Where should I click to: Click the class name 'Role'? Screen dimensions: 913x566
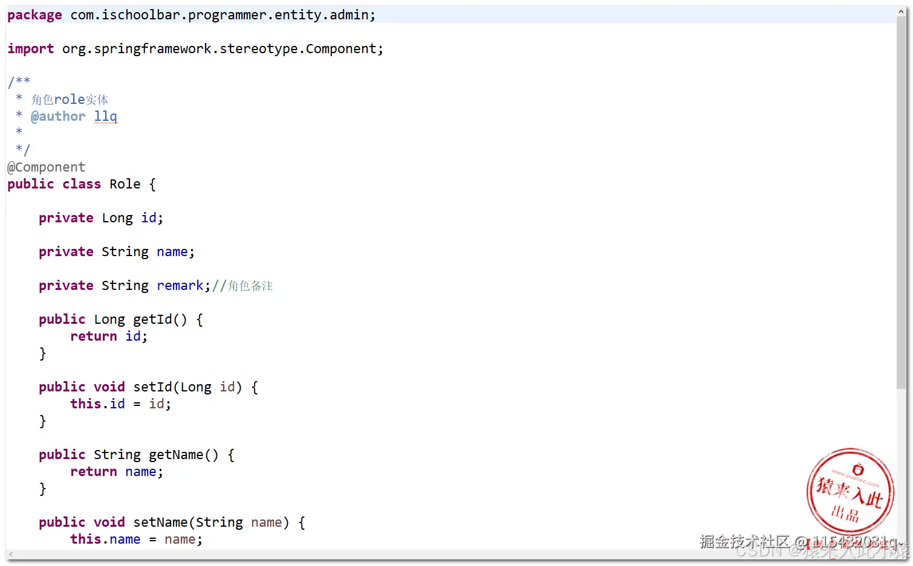pos(125,184)
